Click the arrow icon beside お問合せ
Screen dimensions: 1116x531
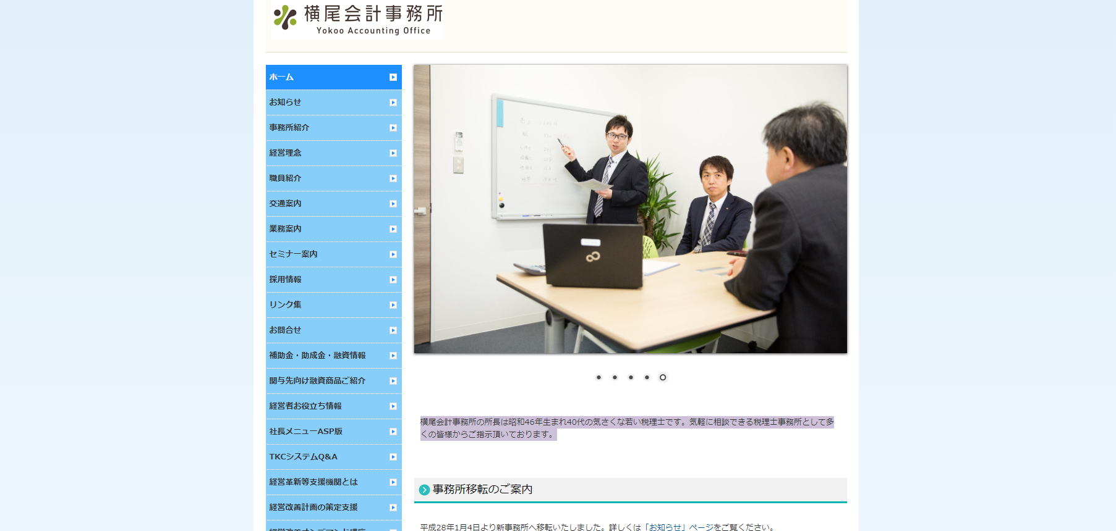tap(393, 330)
